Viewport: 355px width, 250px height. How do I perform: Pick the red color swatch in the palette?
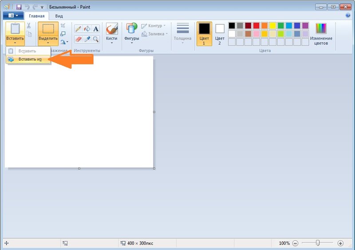coord(256,26)
